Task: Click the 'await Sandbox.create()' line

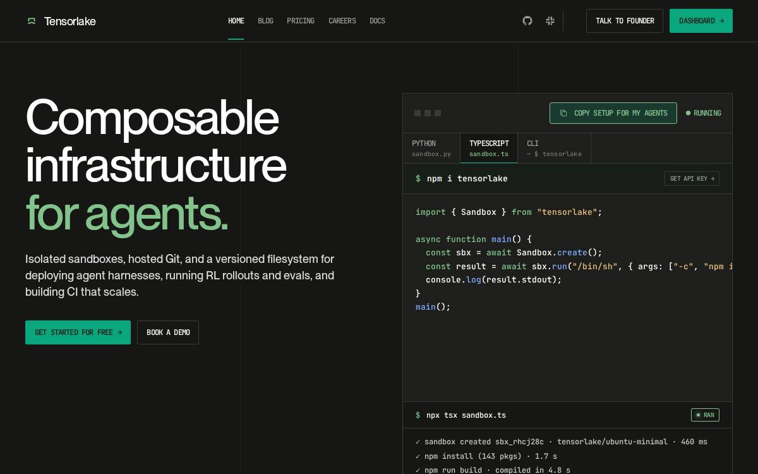Action: [x=514, y=253]
